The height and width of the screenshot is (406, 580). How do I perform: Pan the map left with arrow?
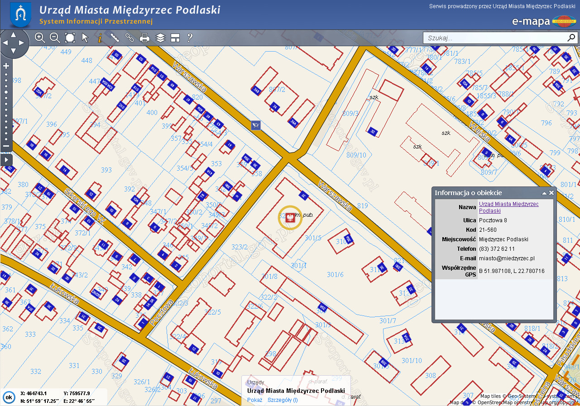click(5, 43)
